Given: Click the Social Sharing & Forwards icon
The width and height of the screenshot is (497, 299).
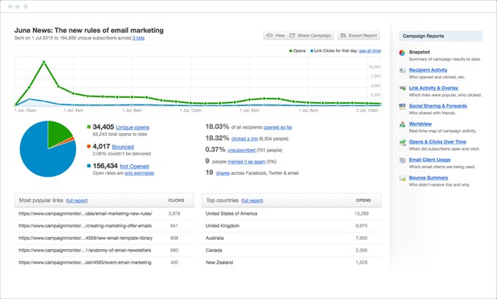Looking at the screenshot, I should tap(403, 106).
